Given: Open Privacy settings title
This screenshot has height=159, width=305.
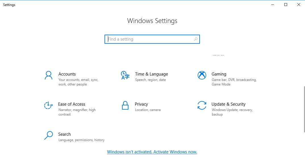Looking at the screenshot, I should [x=141, y=104].
